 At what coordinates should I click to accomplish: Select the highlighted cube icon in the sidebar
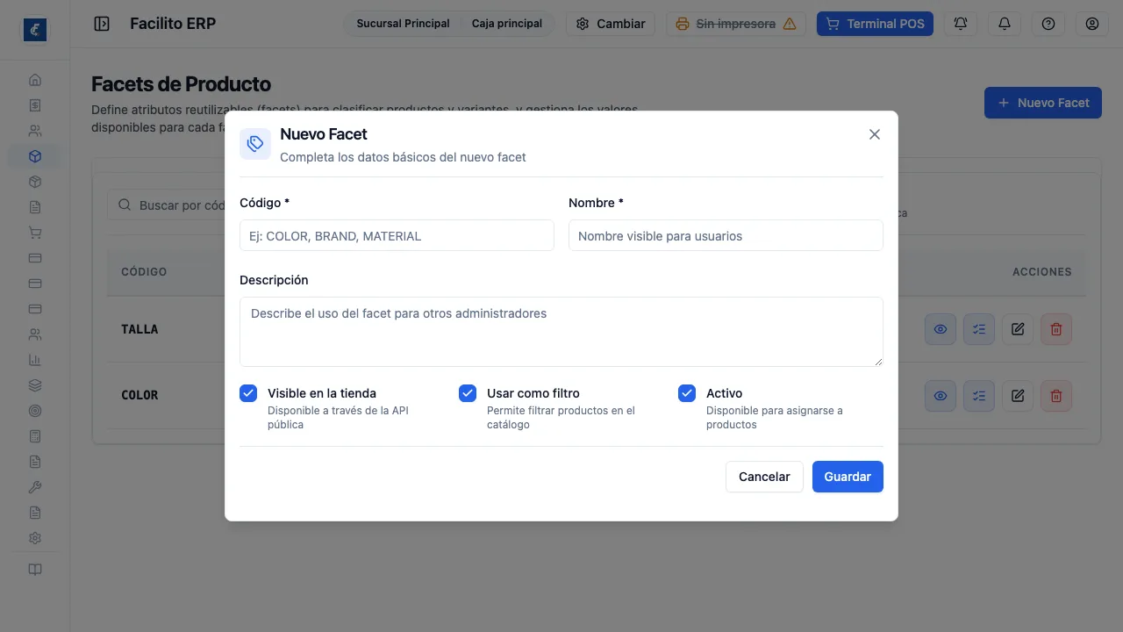point(35,156)
